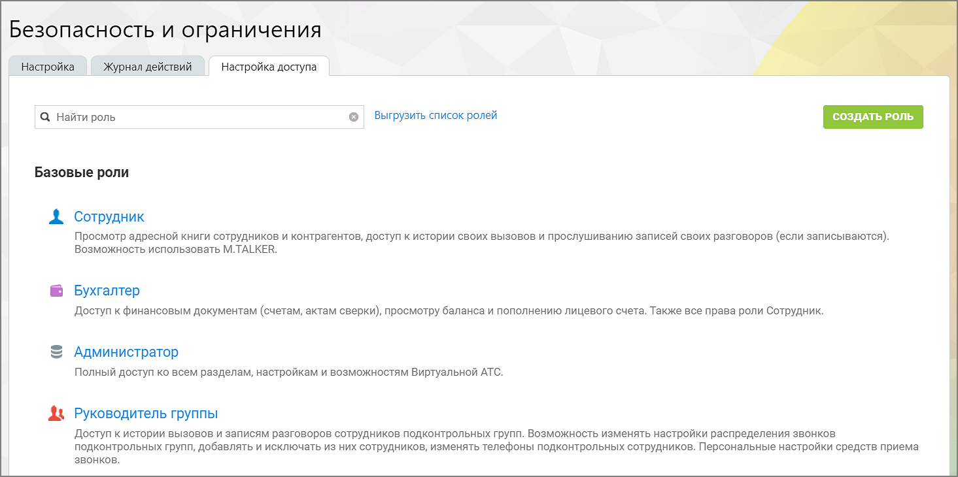958x477 pixels.
Task: Open the Журнал действий tab
Action: pos(148,67)
